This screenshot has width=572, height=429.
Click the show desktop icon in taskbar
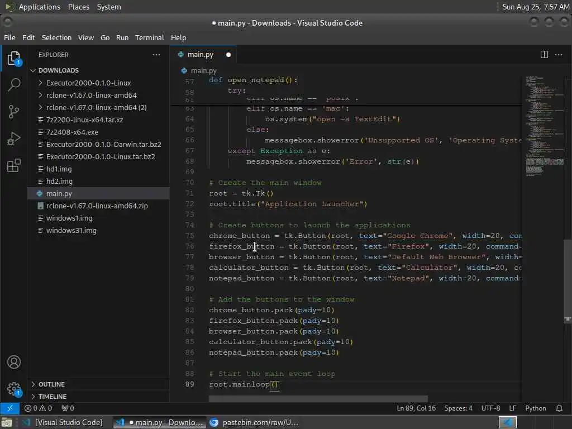coord(7,422)
